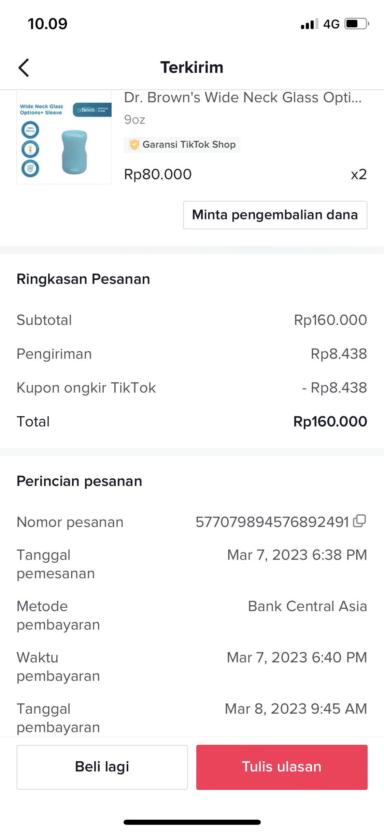The height and width of the screenshot is (833, 384).
Task: Tap the Perincian pesanan heading
Action: [x=79, y=481]
